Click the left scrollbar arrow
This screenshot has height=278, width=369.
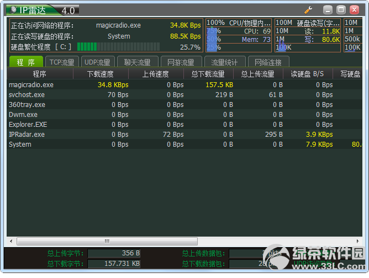[x=11, y=241]
